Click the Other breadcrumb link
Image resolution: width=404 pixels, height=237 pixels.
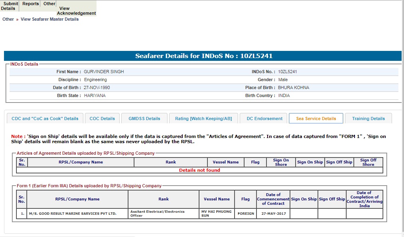tap(8, 19)
